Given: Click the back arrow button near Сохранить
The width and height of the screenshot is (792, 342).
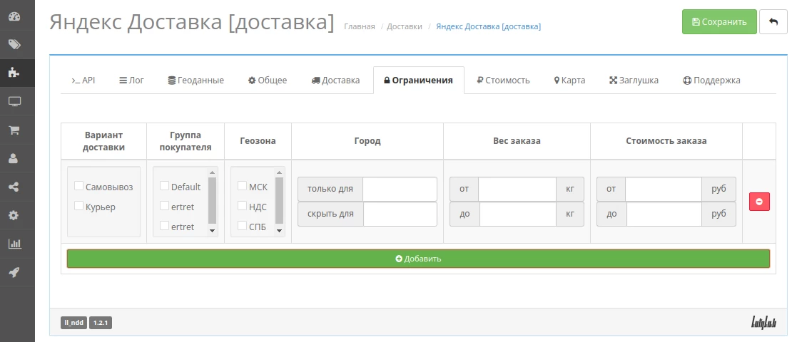Looking at the screenshot, I should [773, 21].
